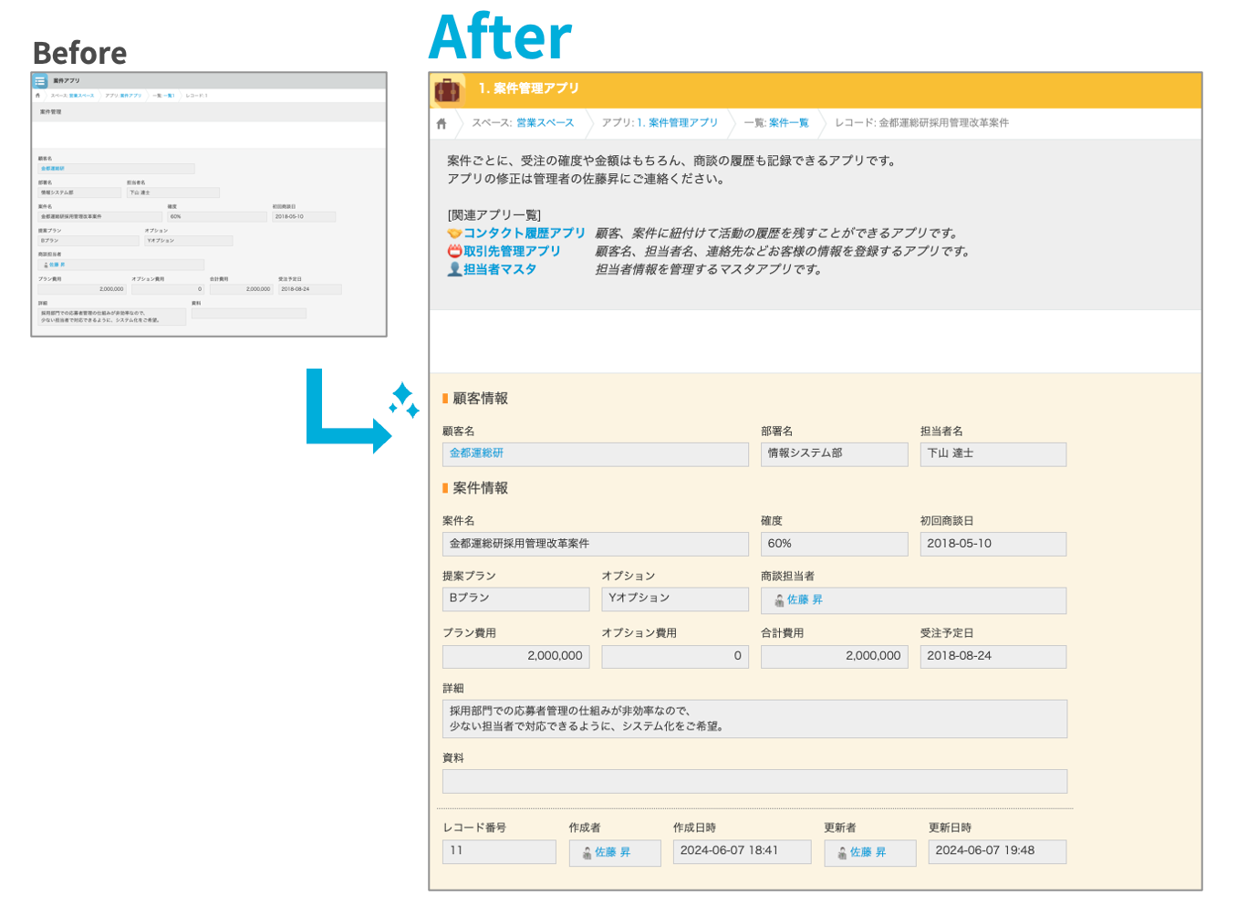Open 1. 案件管理アプリ breadcrumb link

[x=677, y=123]
